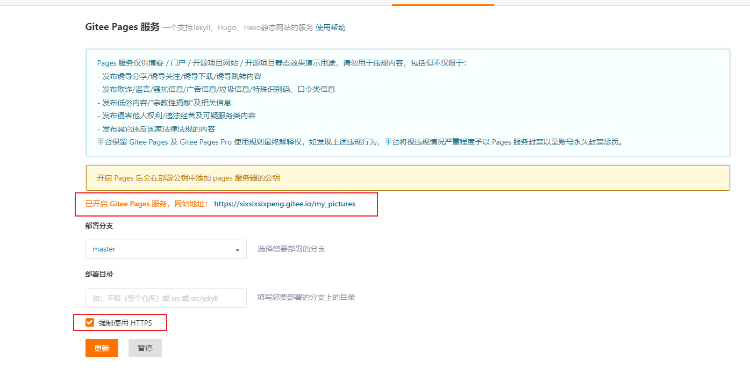Toggle the 强制使用 HTTPS checkbox

pyautogui.click(x=90, y=322)
